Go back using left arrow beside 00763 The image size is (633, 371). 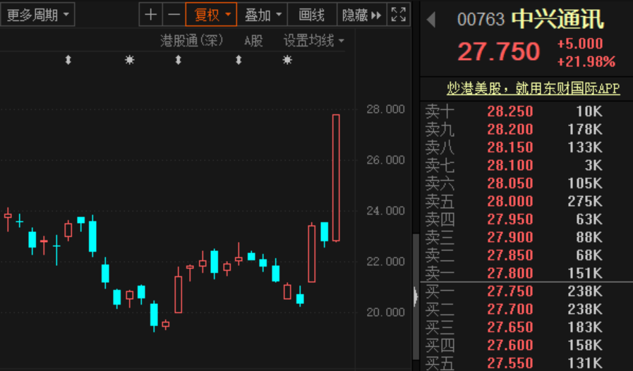[431, 19]
